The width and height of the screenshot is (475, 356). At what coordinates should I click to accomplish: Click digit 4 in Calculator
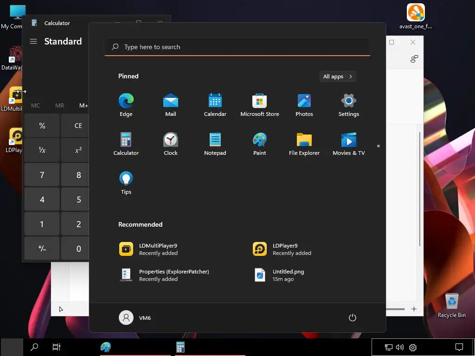(x=42, y=199)
